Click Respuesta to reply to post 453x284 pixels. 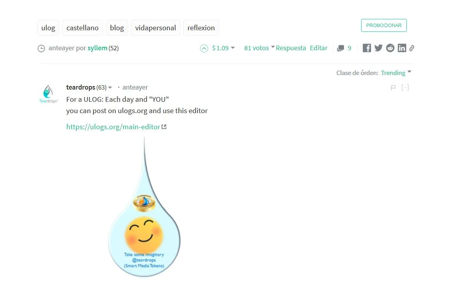[291, 48]
